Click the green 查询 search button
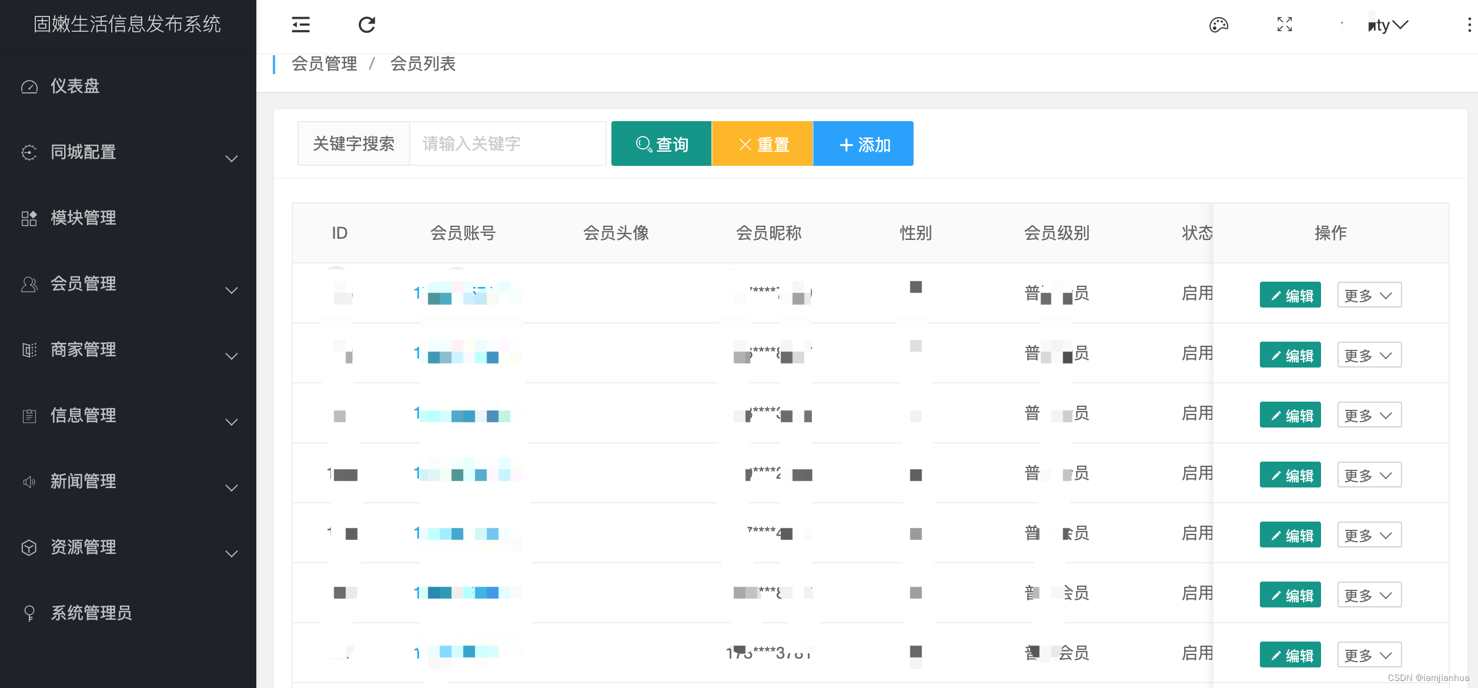 pos(661,144)
